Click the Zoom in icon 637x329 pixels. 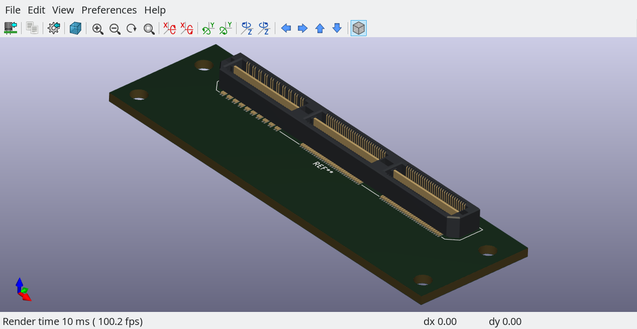point(98,29)
